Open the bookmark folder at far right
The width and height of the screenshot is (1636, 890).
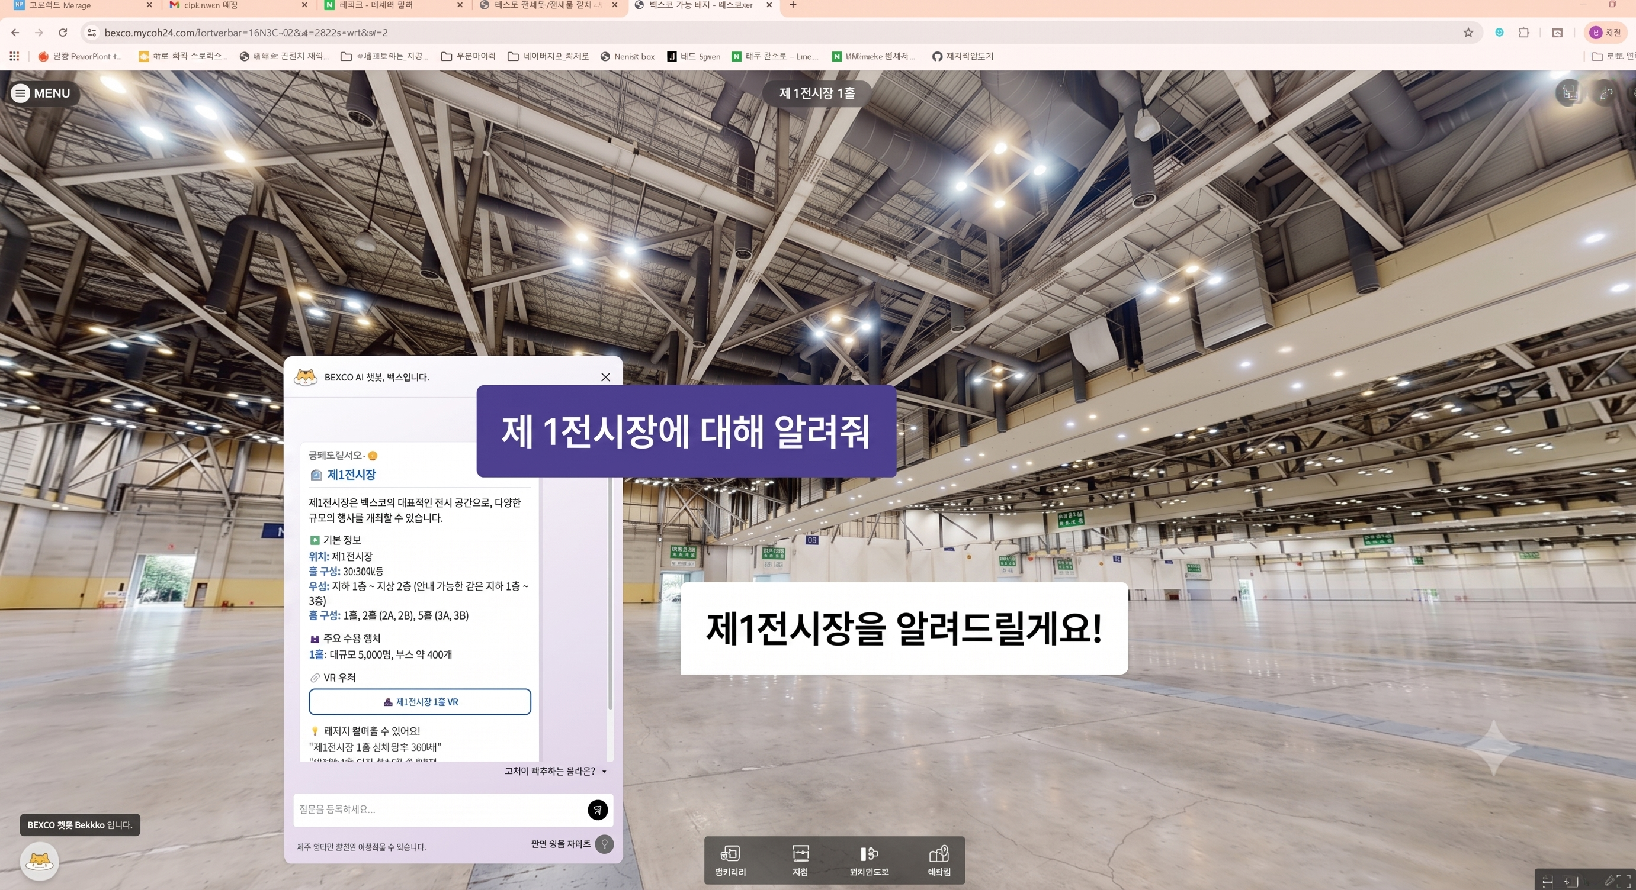[x=1613, y=56]
